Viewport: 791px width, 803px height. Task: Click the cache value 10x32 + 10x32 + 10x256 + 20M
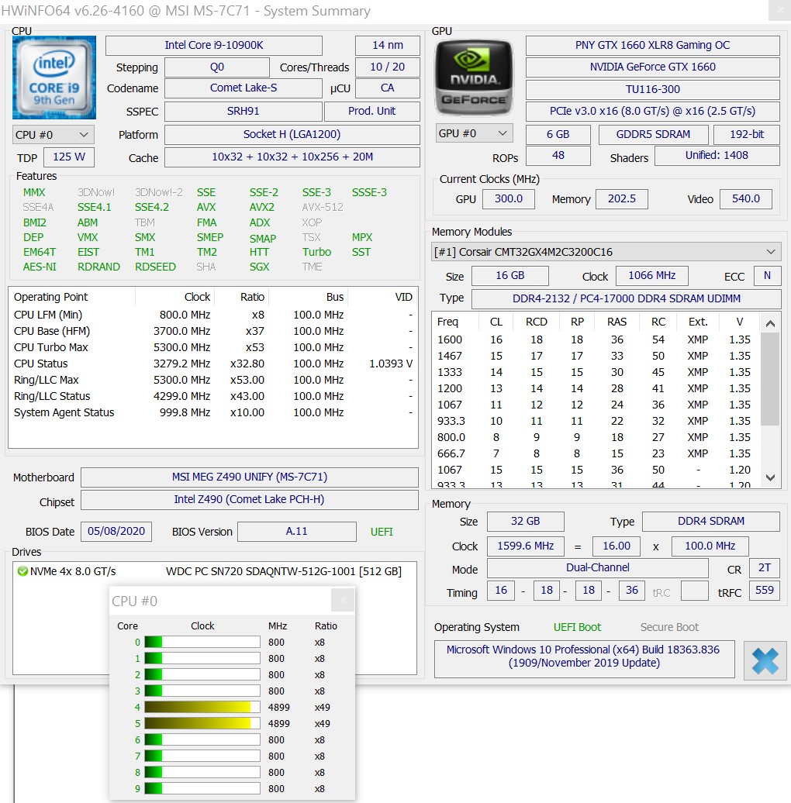tap(292, 157)
